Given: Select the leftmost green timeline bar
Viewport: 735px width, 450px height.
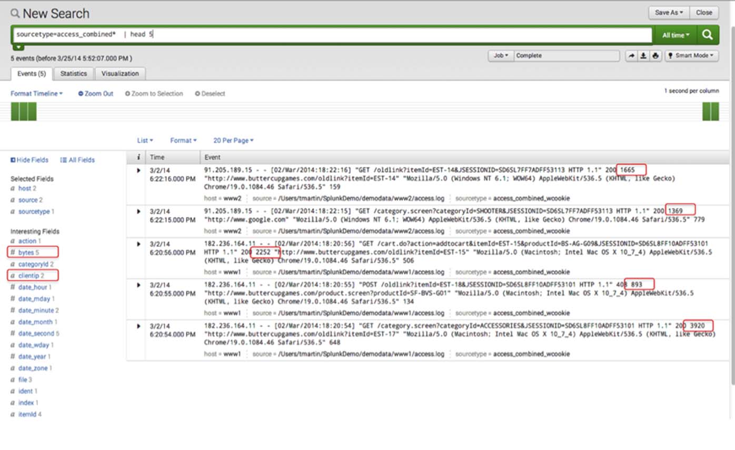Looking at the screenshot, I should pyautogui.click(x=15, y=112).
